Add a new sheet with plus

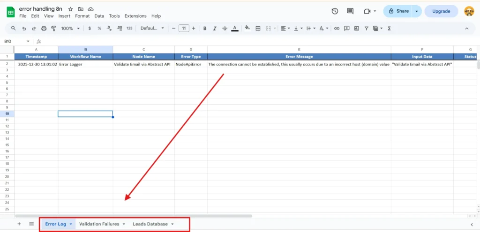(19, 224)
